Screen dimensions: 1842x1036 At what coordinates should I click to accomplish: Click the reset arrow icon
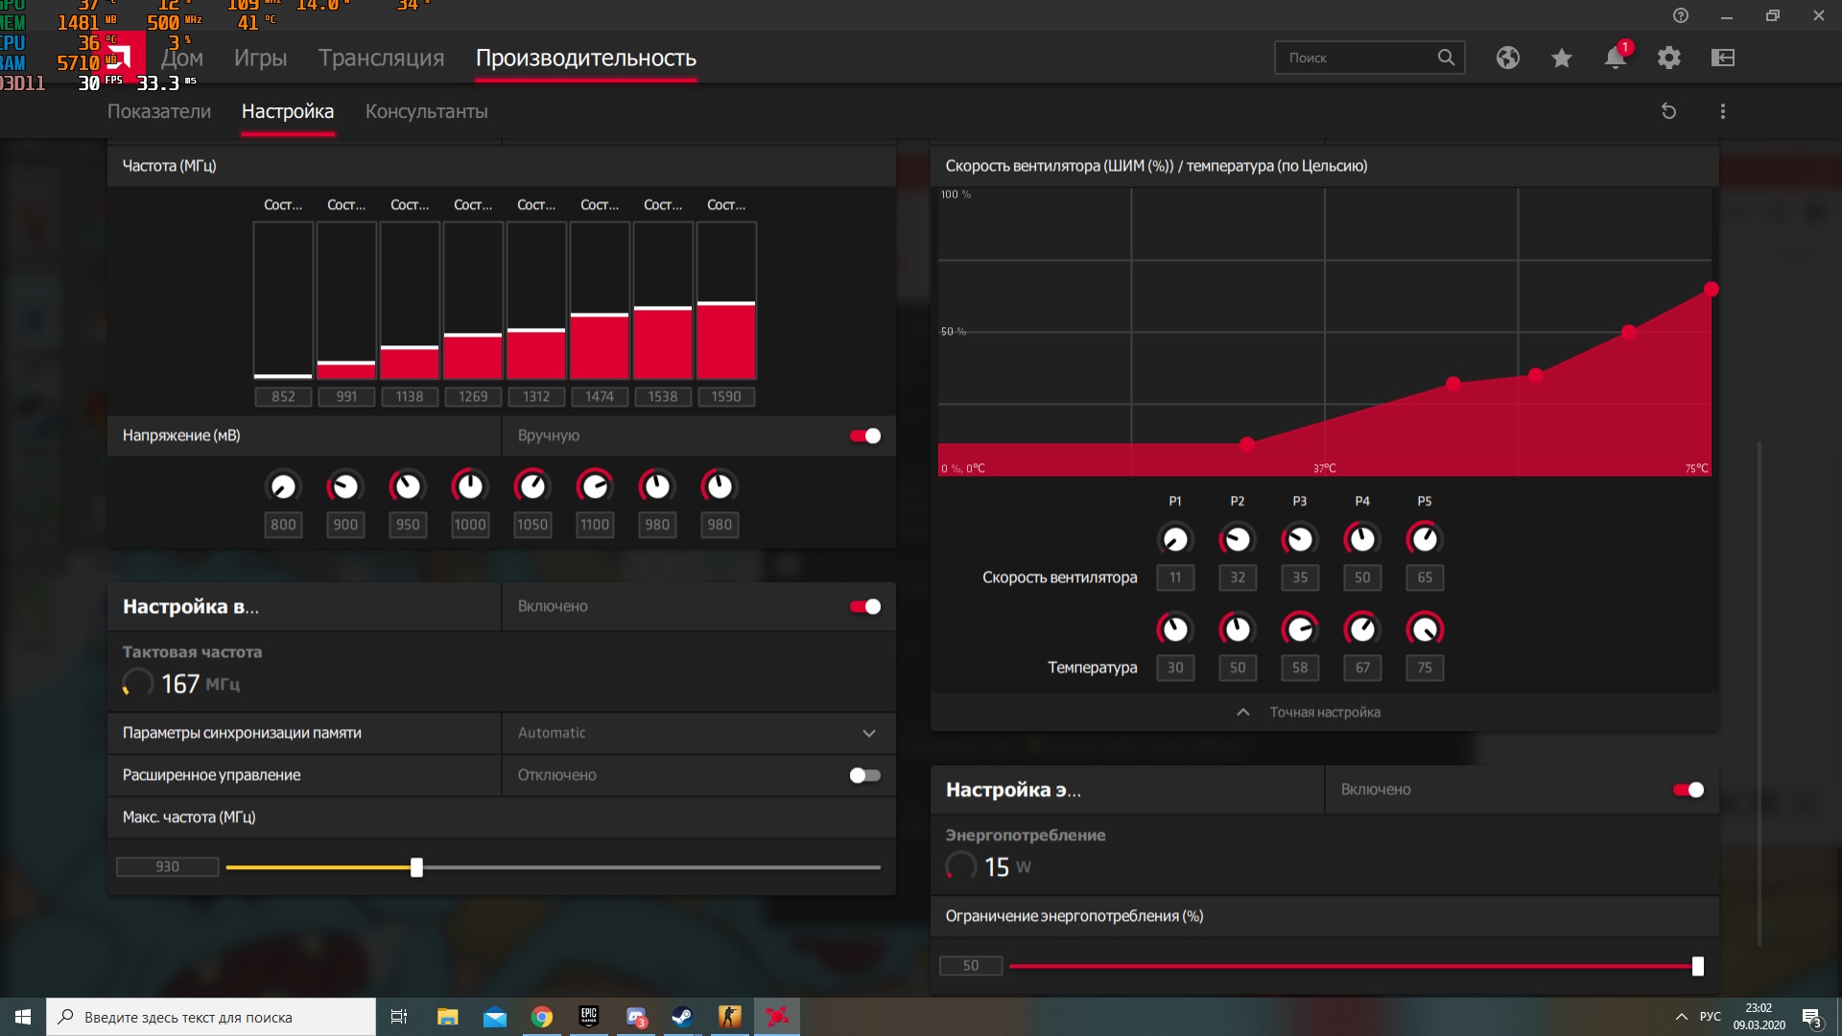[x=1668, y=111]
